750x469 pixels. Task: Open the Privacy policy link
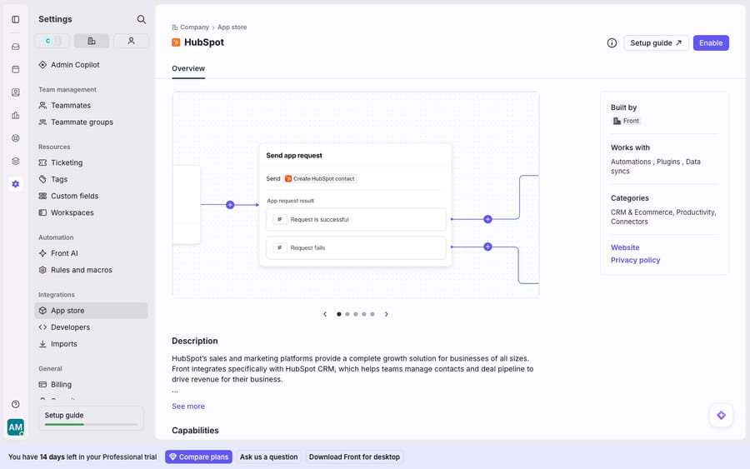635,260
